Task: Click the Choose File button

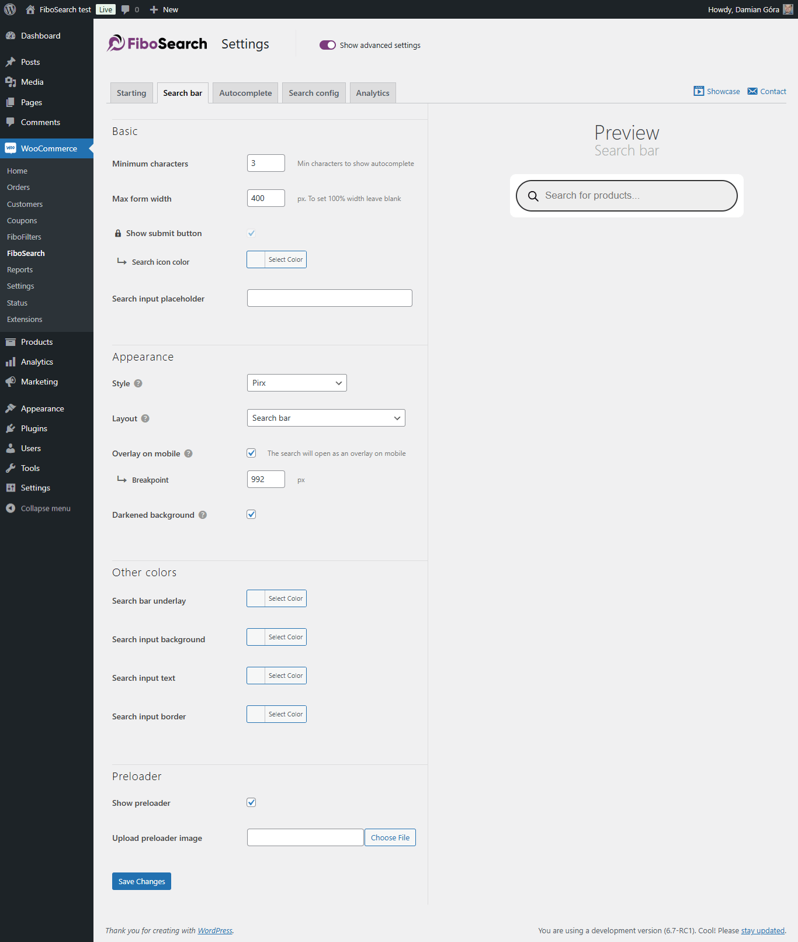Action: click(x=390, y=837)
